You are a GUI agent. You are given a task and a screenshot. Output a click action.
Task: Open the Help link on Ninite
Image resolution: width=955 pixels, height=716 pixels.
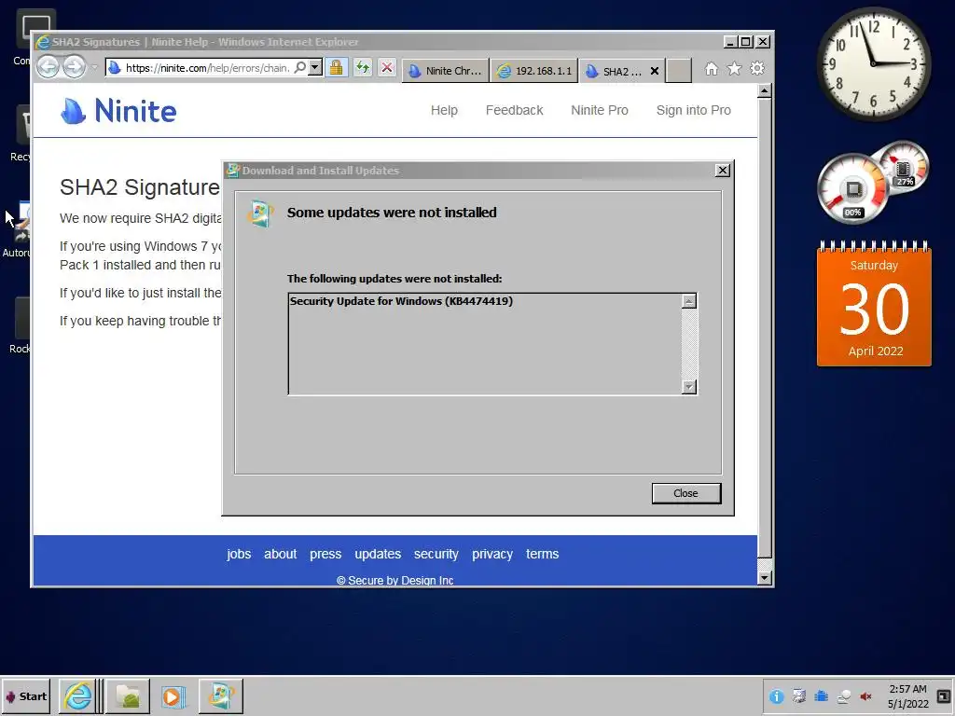[444, 110]
